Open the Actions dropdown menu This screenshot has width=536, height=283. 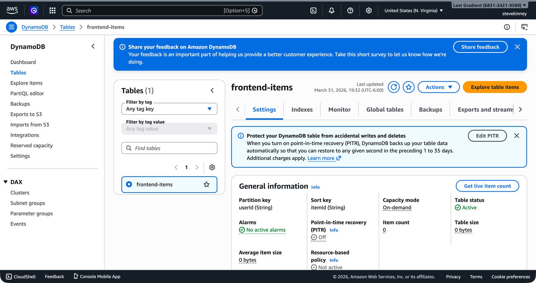click(439, 87)
